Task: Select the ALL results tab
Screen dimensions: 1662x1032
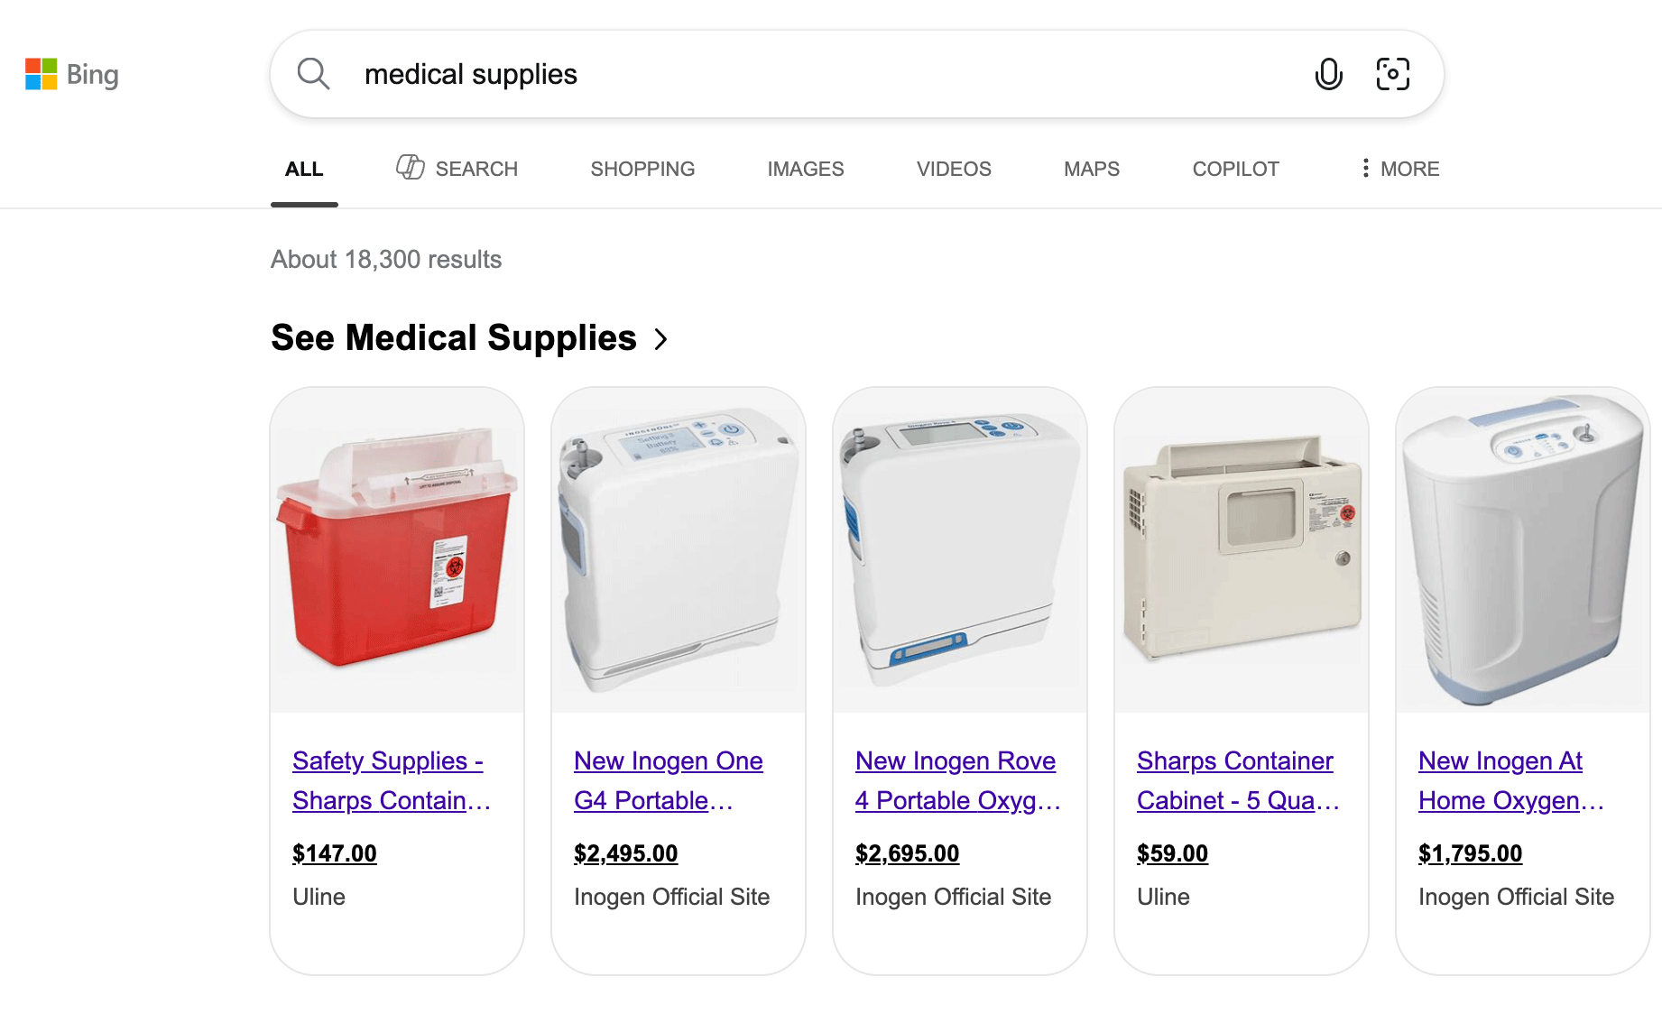Action: point(304,169)
